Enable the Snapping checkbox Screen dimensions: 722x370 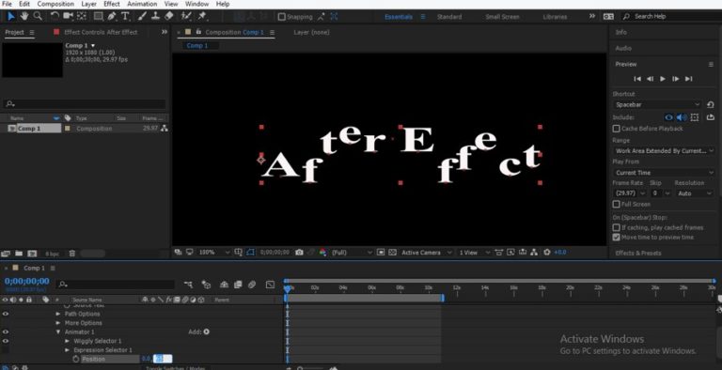point(282,17)
